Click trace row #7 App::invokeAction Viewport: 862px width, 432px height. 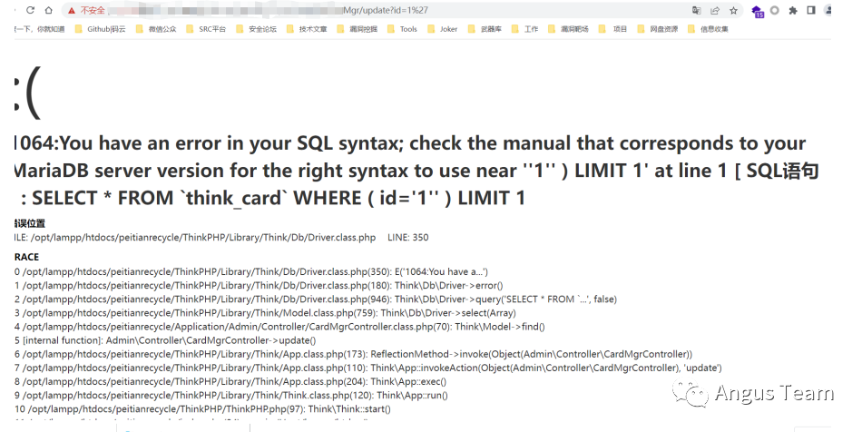click(368, 368)
